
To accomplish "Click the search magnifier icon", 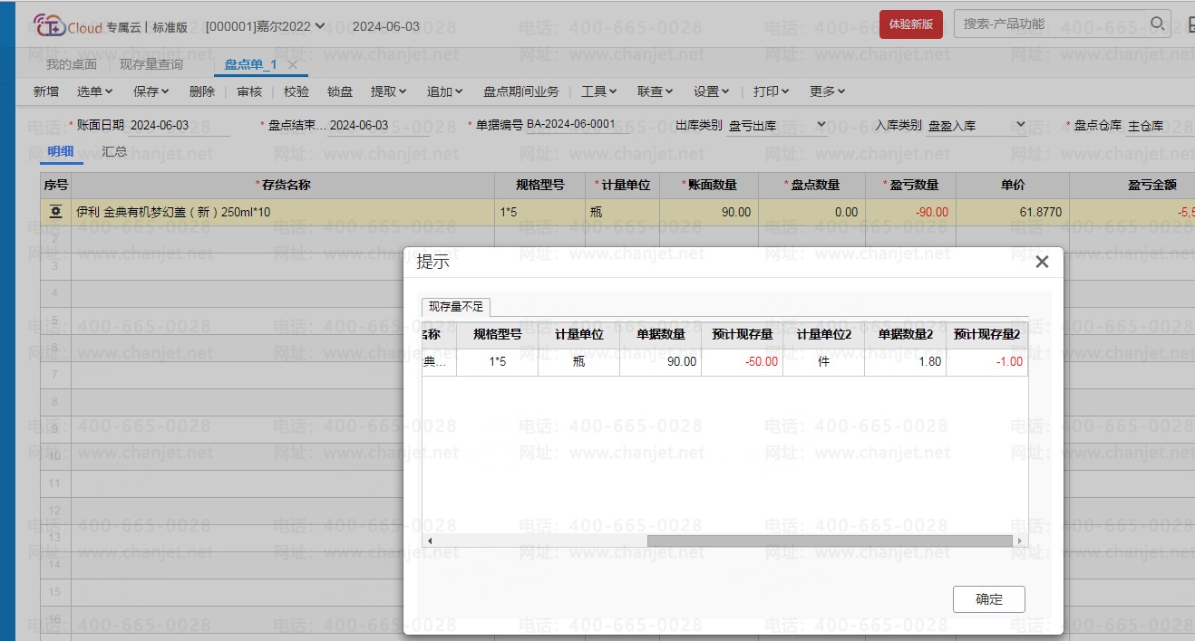I will pyautogui.click(x=1157, y=24).
